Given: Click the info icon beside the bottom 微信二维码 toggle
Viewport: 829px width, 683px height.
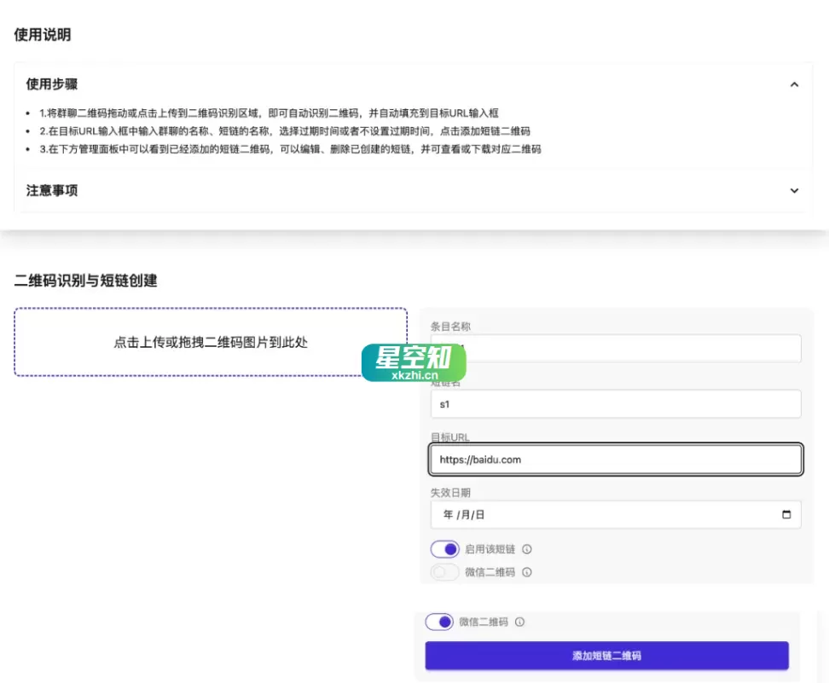Looking at the screenshot, I should [x=519, y=622].
